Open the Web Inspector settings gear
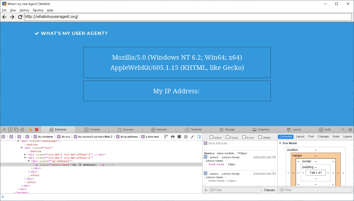 350,129
